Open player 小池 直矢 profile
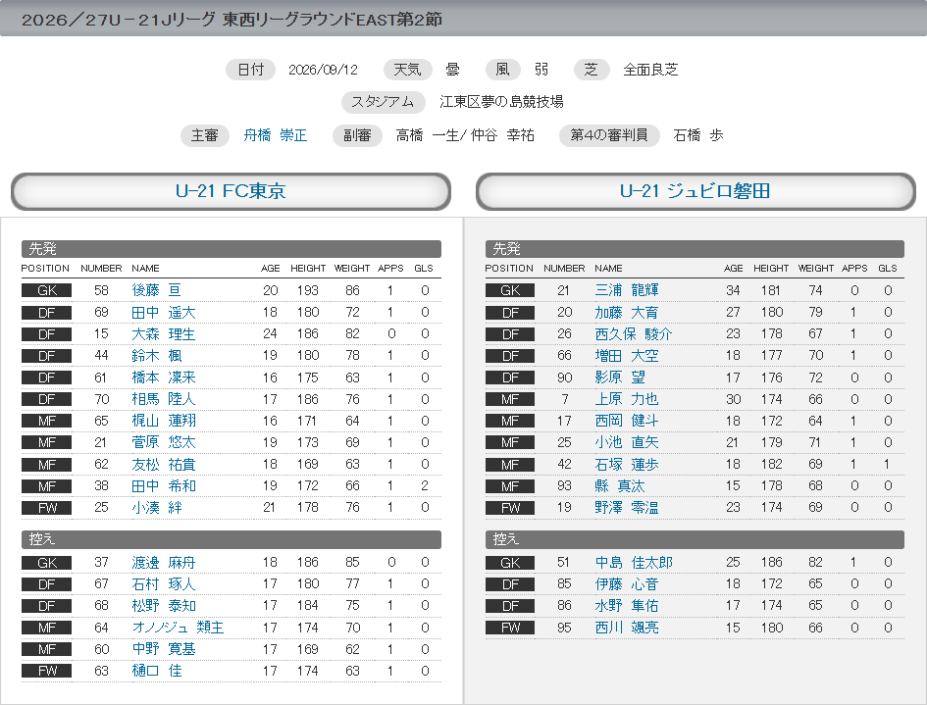Viewport: 927px width, 705px height. point(627,442)
